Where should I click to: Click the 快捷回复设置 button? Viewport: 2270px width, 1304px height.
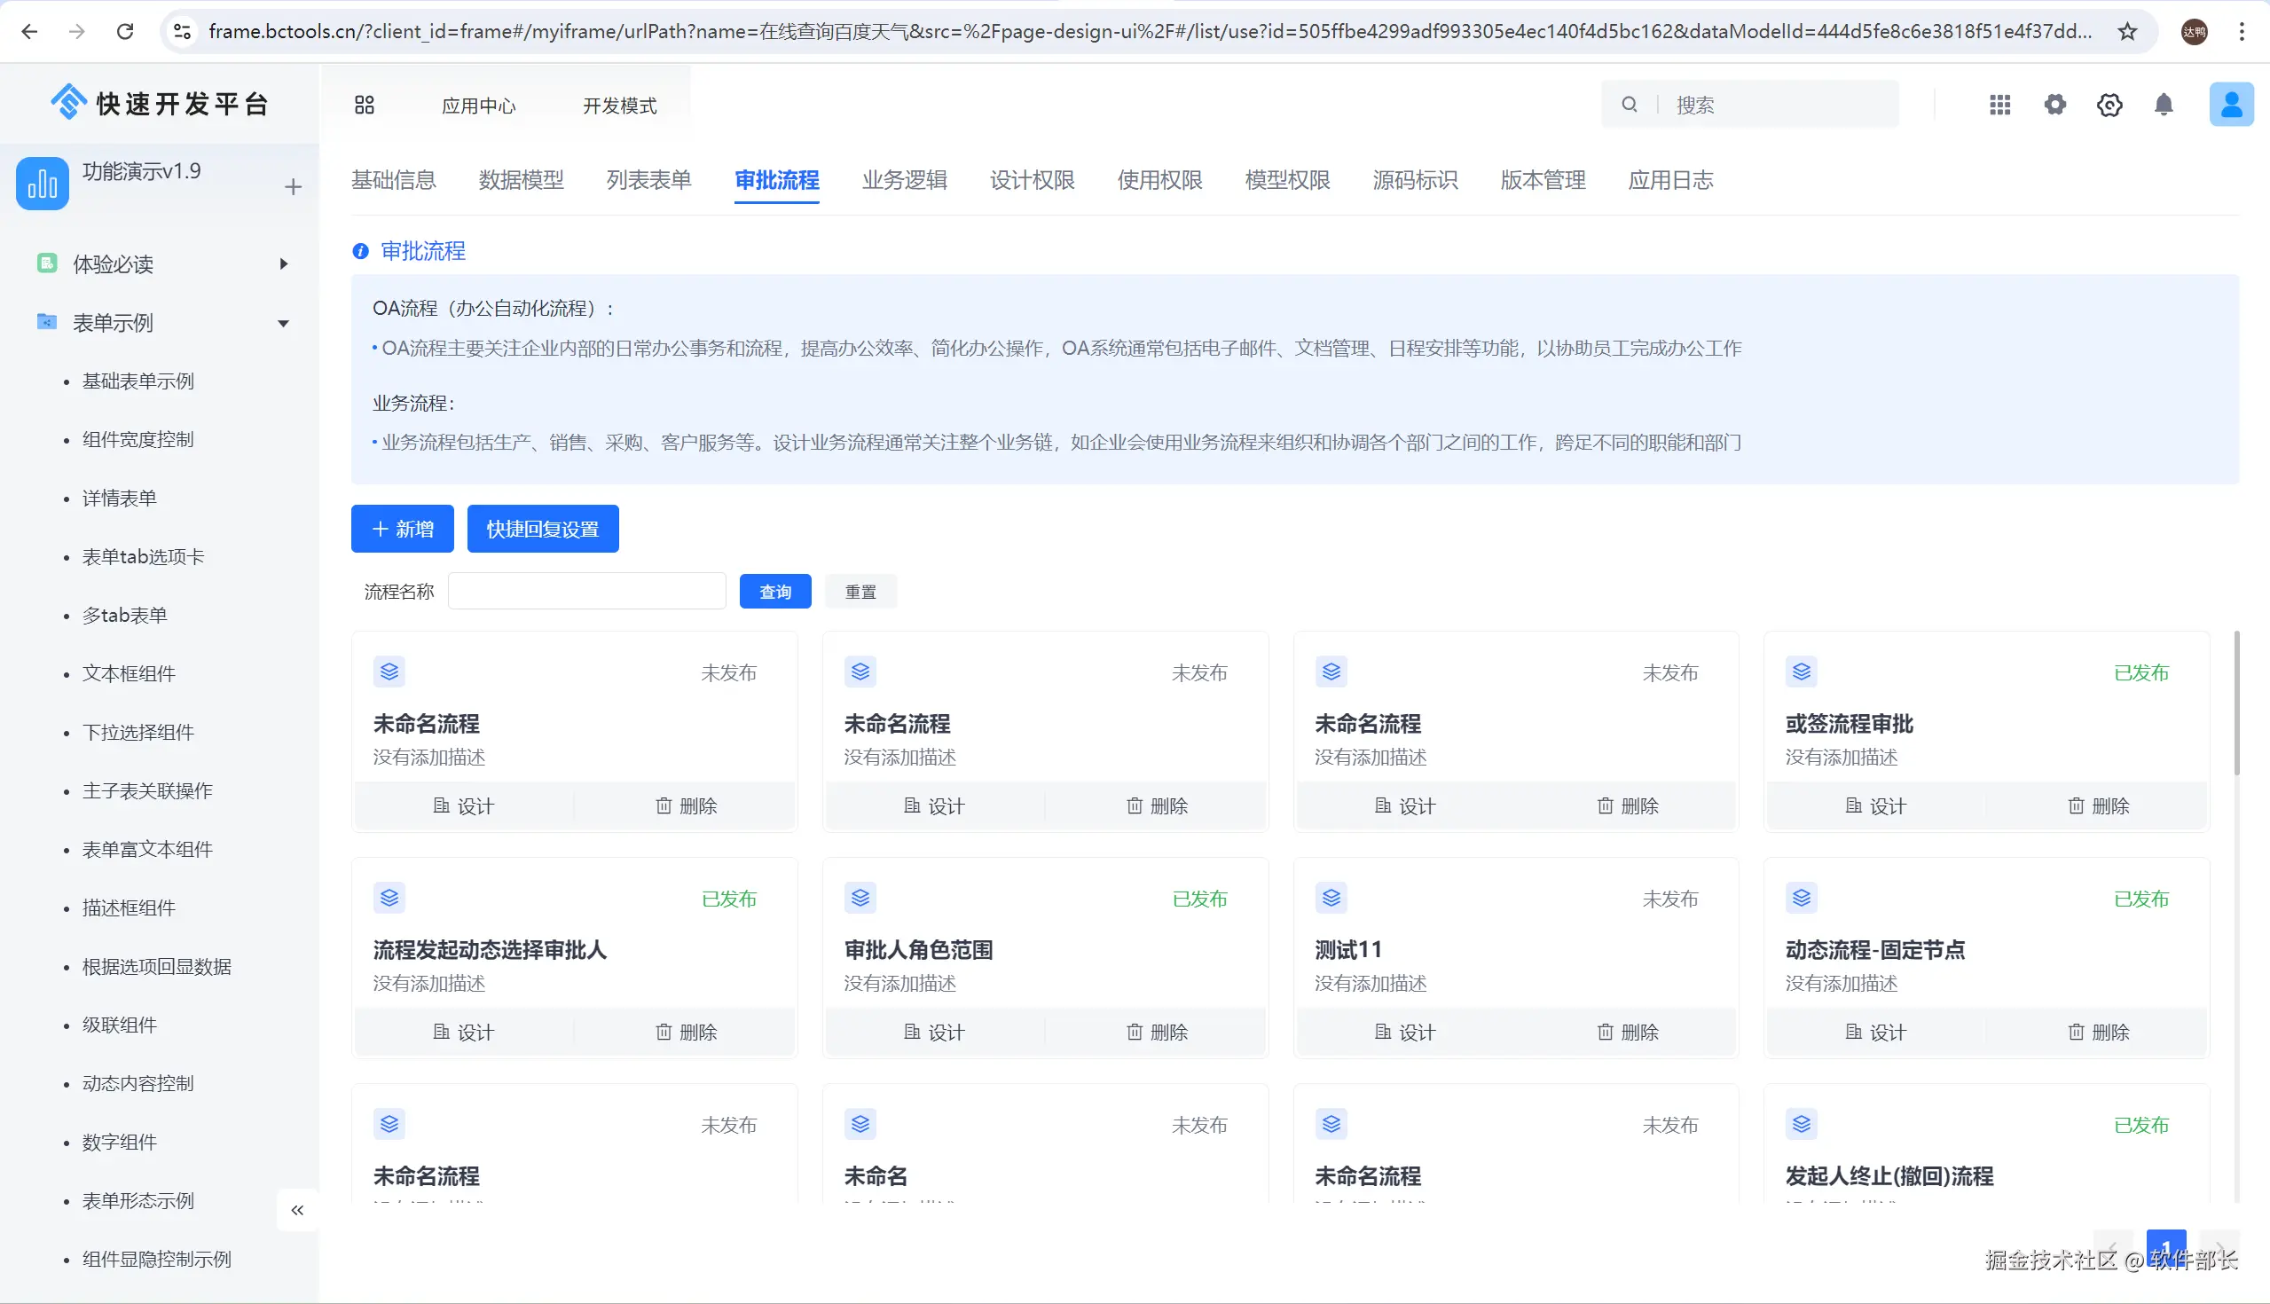pyautogui.click(x=543, y=530)
